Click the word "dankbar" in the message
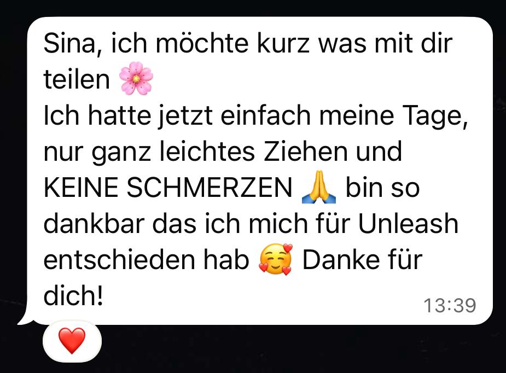 coord(94,223)
